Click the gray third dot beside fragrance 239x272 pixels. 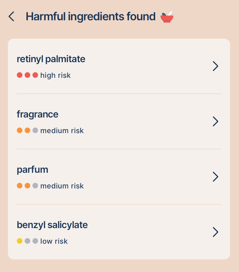pos(35,130)
